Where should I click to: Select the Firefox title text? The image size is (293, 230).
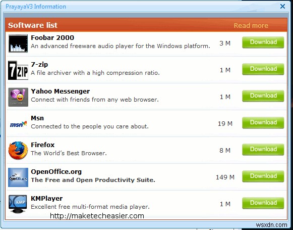click(x=42, y=145)
